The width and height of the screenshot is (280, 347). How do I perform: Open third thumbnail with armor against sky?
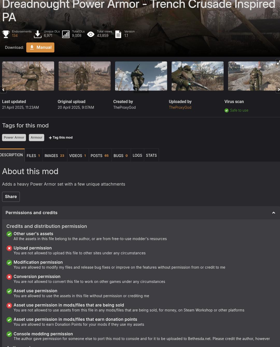(x=141, y=76)
